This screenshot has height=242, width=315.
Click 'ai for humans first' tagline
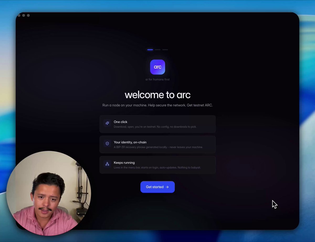157,79
